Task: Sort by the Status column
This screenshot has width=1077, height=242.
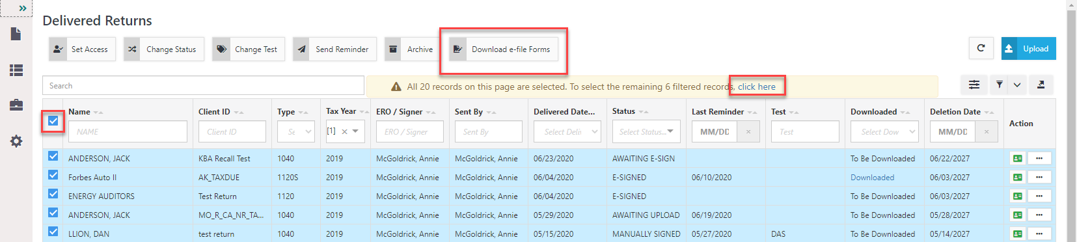Action: pyautogui.click(x=644, y=112)
